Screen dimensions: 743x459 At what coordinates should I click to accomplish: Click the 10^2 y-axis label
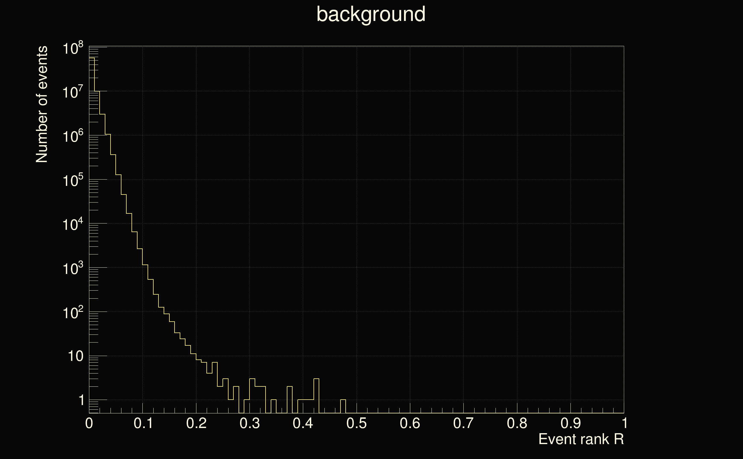pyautogui.click(x=73, y=313)
